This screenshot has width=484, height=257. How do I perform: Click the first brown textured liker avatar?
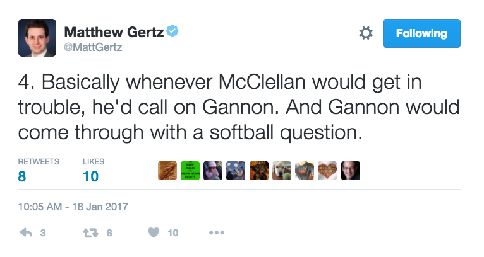coord(167,171)
